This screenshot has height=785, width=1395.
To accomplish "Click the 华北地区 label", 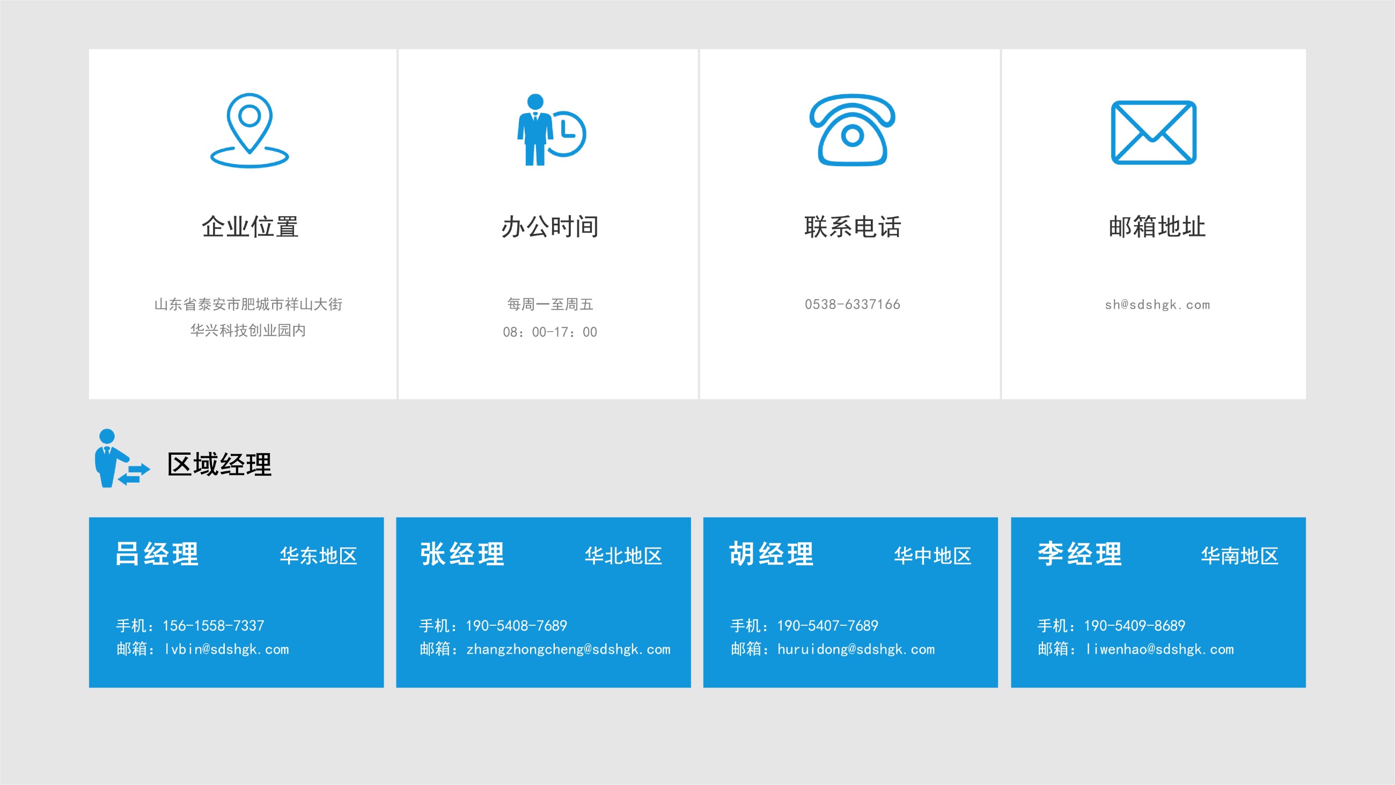I will click(623, 556).
